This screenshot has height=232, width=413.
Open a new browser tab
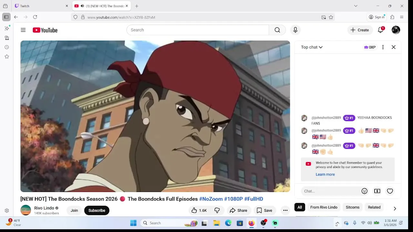coord(137,6)
